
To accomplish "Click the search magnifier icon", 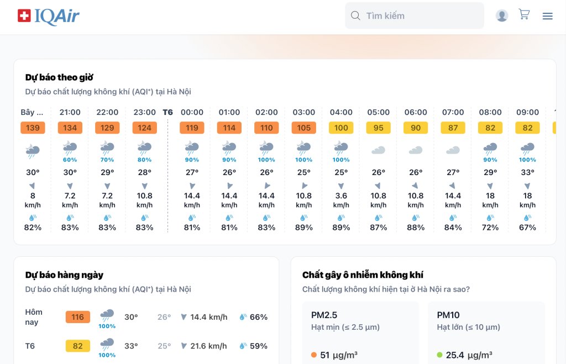I will [x=356, y=15].
